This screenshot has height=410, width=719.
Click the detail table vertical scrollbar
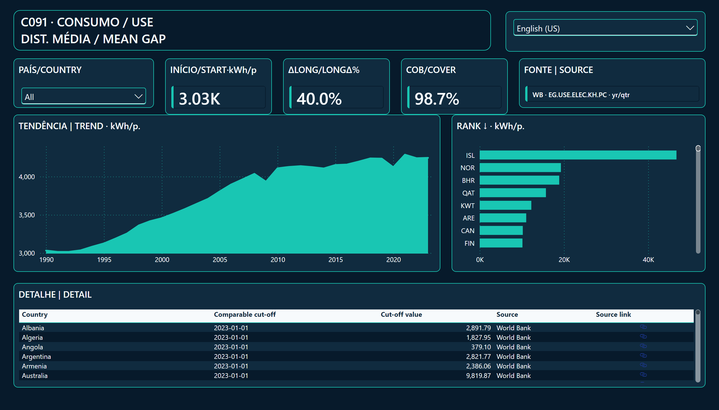coord(698,346)
